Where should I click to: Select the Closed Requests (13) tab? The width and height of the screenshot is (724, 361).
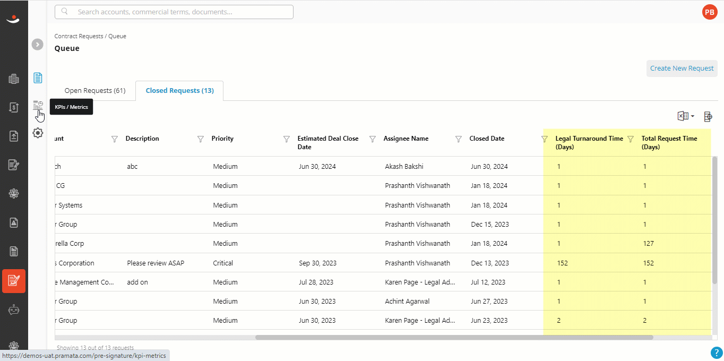179,91
